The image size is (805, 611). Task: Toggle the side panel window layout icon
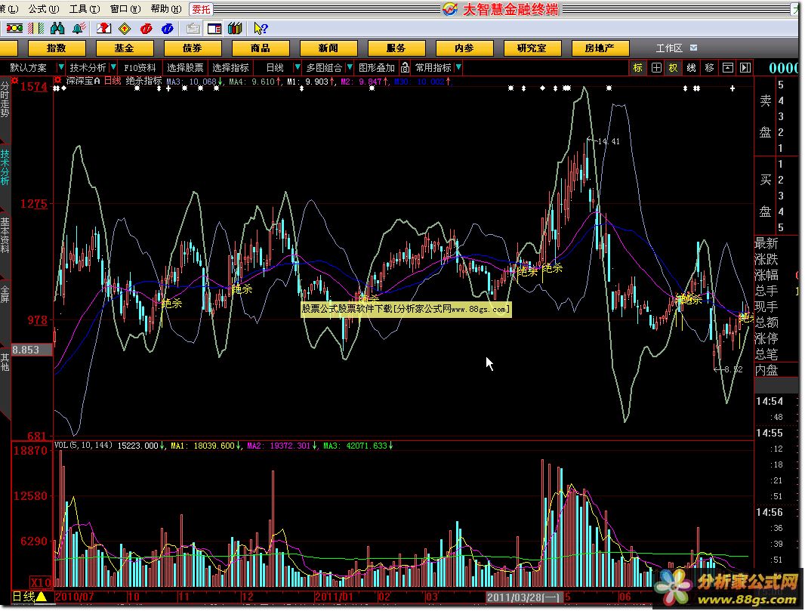coord(214,28)
